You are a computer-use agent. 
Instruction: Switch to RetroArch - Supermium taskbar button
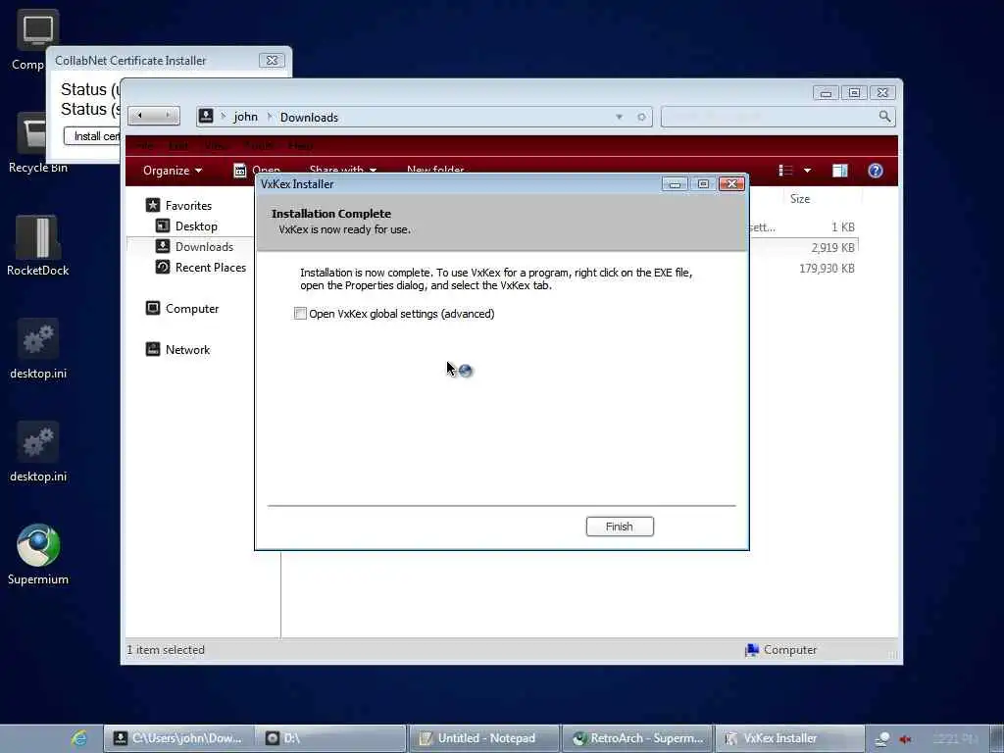pos(637,738)
